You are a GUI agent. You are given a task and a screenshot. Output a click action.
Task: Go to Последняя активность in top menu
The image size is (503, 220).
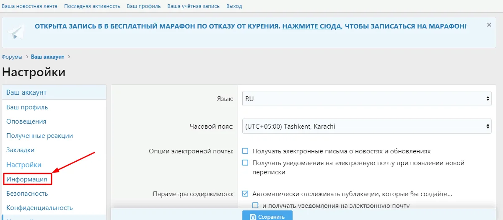point(92,6)
